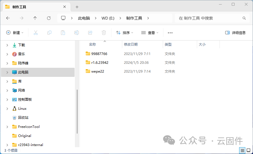The height and width of the screenshot is (154, 253).
Task: Click WD (E:) in the breadcrumb
Action: 108,18
